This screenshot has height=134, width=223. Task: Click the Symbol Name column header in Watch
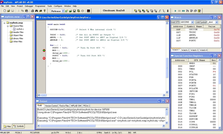[x=194, y=26]
